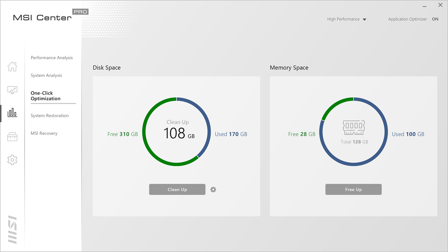The height and width of the screenshot is (252, 448).
Task: Select the monitoring icon in the sidebar
Action: coord(12,90)
